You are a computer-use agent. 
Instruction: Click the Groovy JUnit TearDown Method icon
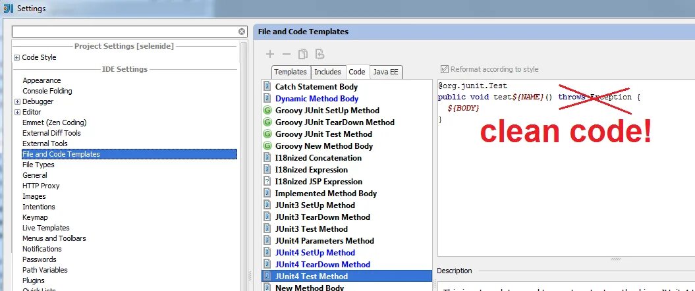click(x=267, y=122)
